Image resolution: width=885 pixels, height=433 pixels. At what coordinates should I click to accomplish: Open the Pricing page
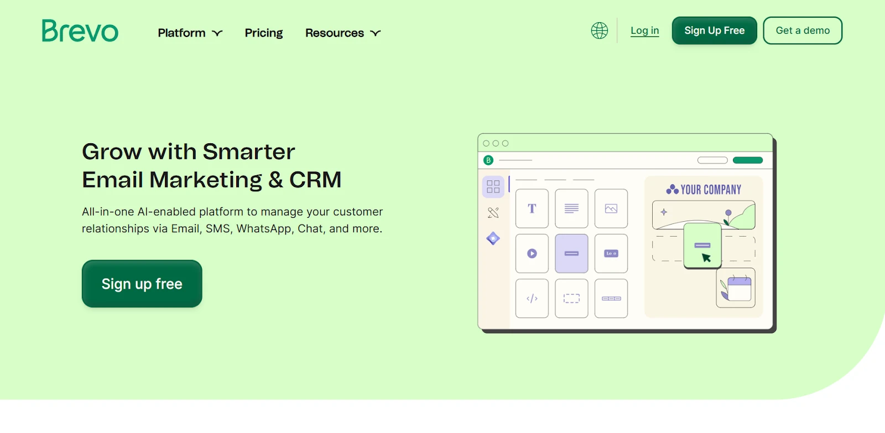tap(263, 33)
